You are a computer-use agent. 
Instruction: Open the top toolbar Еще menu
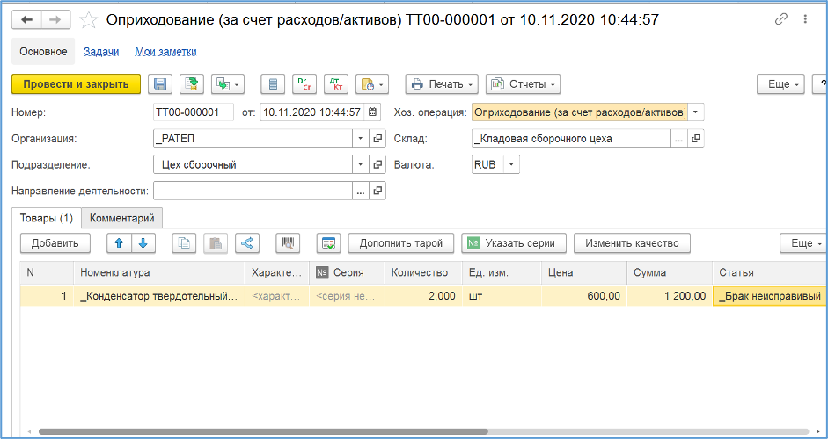[781, 84]
